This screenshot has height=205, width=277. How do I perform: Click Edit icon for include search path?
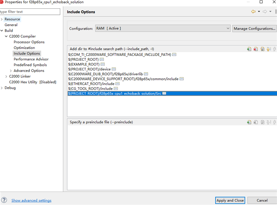click(263, 49)
